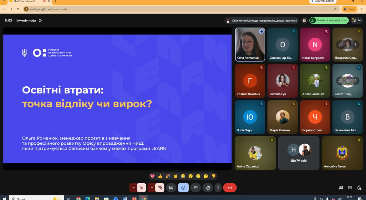
Task: Open meeting details info icon
Action: coord(40,21)
